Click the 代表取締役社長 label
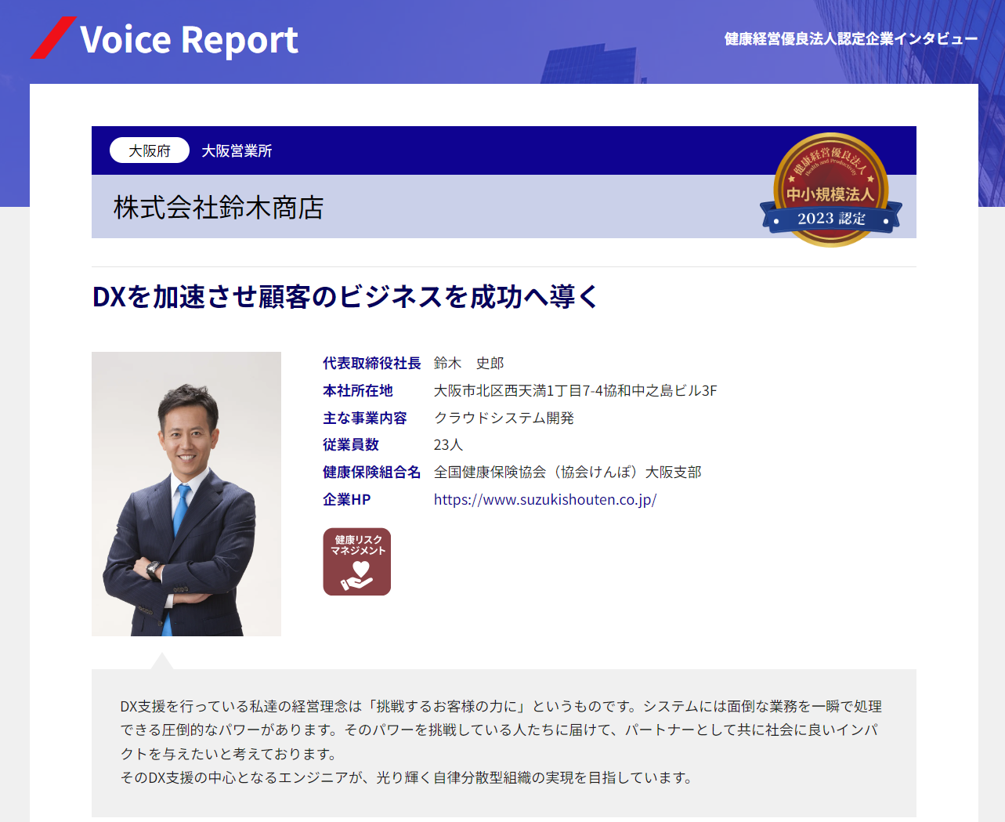 pyautogui.click(x=371, y=363)
